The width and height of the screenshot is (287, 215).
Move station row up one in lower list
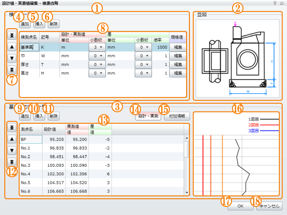pyautogui.click(x=11, y=139)
